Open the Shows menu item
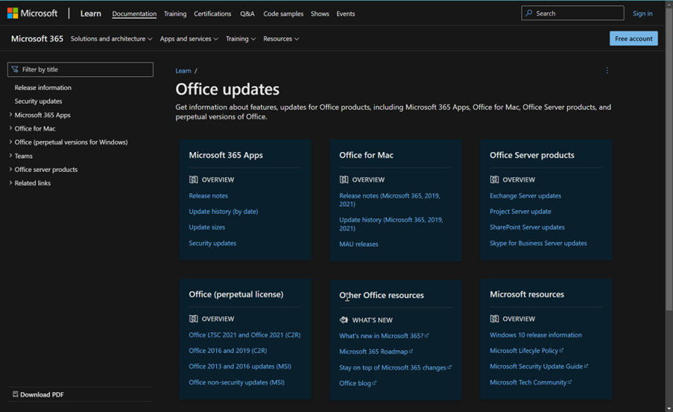The height and width of the screenshot is (412, 673). click(x=320, y=13)
